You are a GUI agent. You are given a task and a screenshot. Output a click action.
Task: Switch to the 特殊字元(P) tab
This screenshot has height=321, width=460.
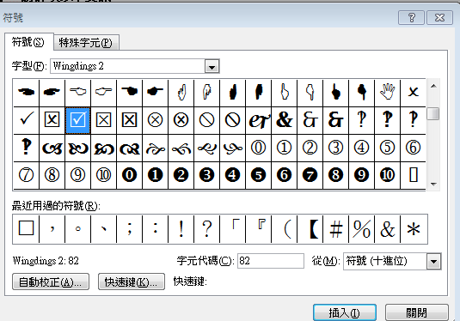[x=86, y=43]
